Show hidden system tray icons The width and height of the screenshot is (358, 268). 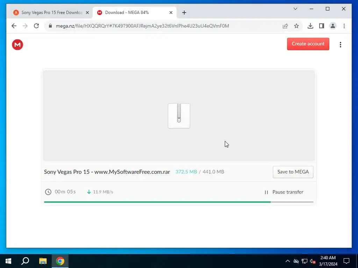click(288, 261)
